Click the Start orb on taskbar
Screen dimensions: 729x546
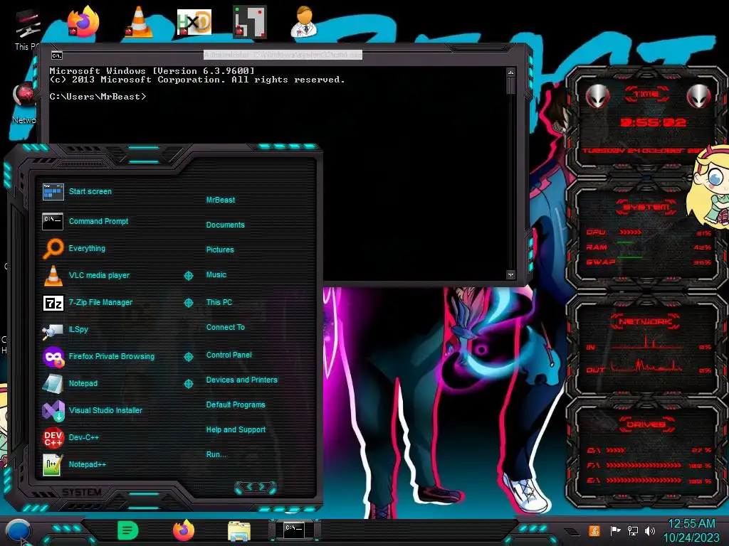pos(18,532)
